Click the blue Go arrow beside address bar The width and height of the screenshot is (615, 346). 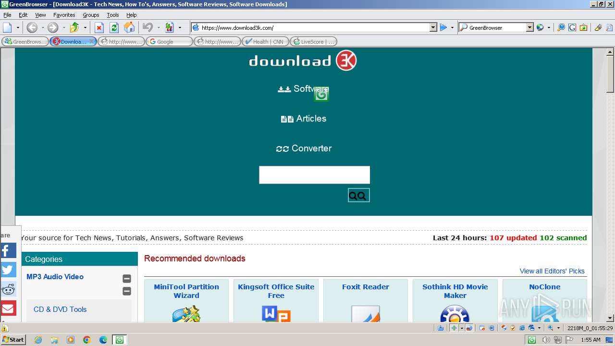pyautogui.click(x=443, y=27)
